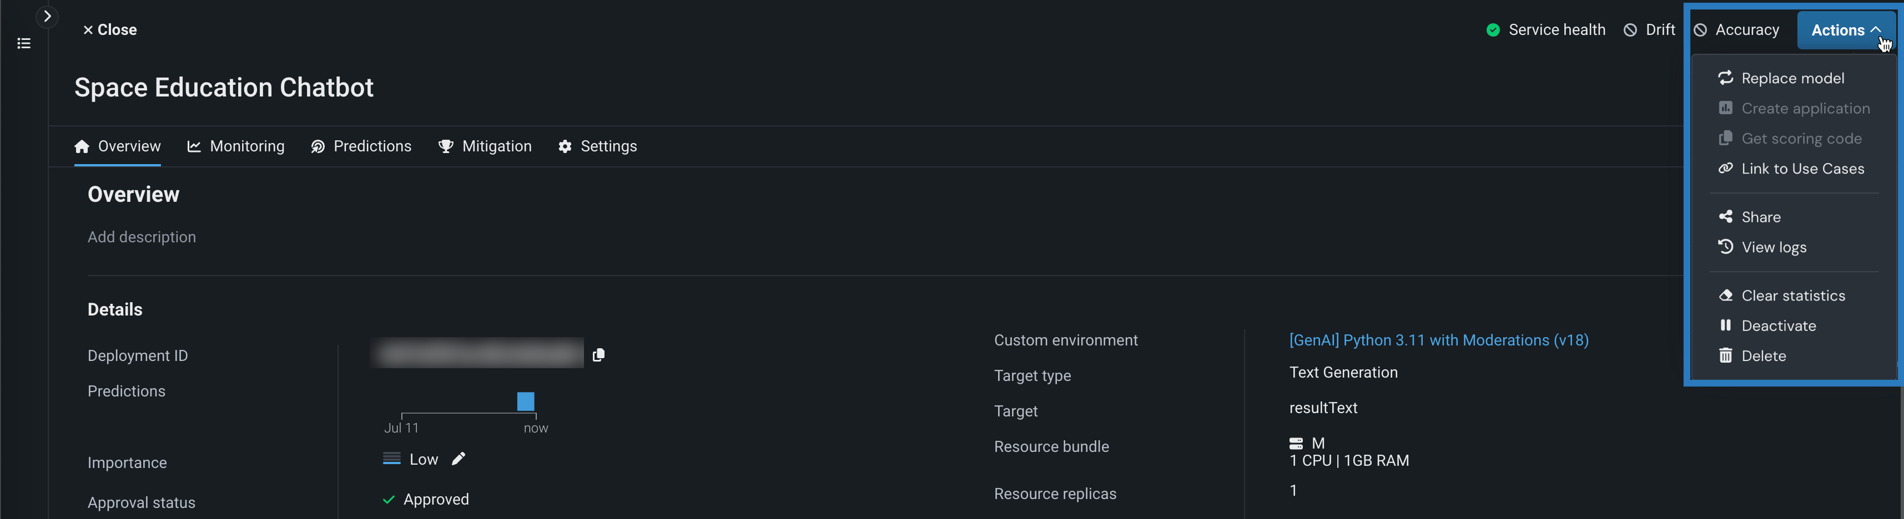1904x519 pixels.
Task: Select Share from the Actions menu
Action: pos(1760,217)
